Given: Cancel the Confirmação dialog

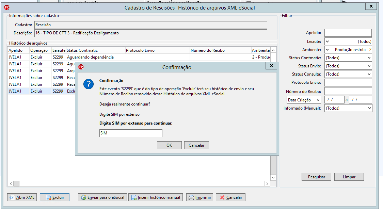Looking at the screenshot, I should [196, 145].
